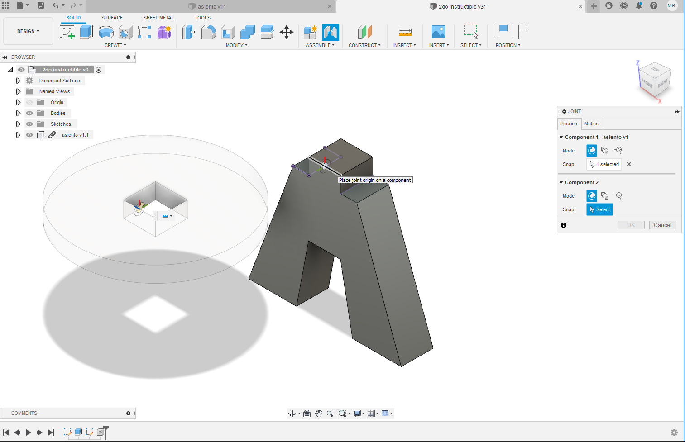685x442 pixels.
Task: Switch to the asiento v1* document tab
Action: pos(211,6)
